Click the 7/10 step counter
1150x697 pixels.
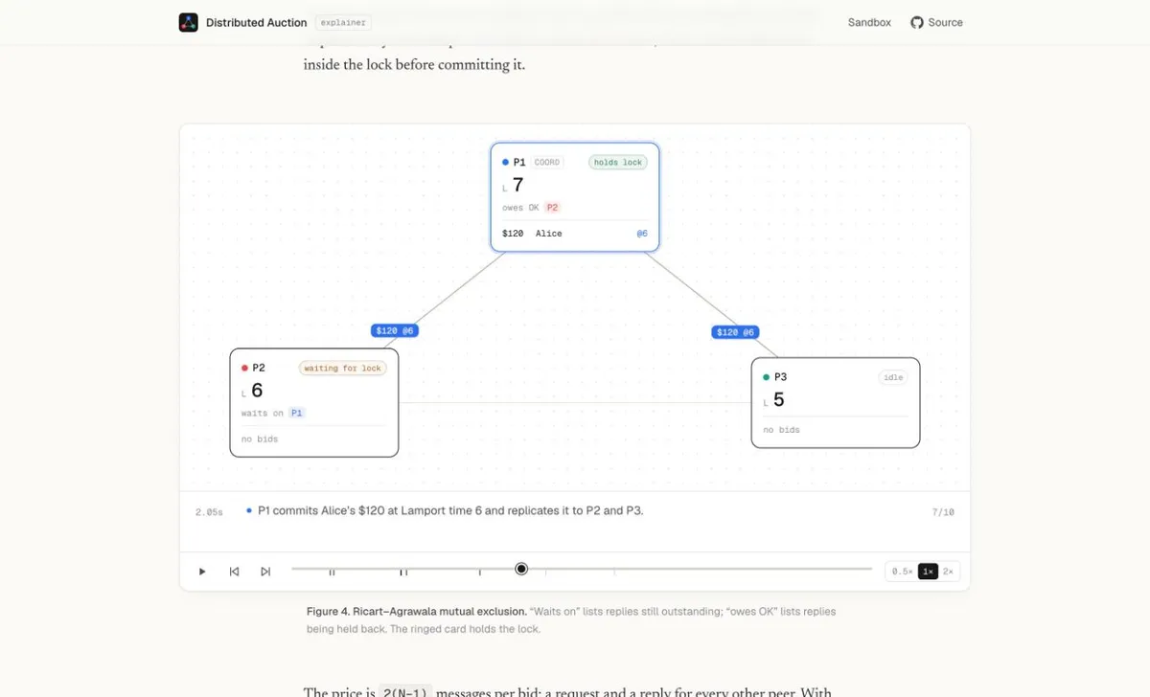click(943, 512)
